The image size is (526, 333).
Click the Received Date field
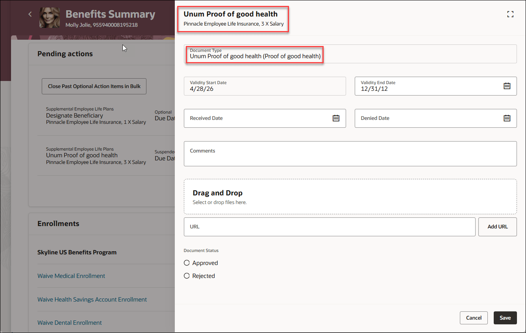pyautogui.click(x=265, y=118)
